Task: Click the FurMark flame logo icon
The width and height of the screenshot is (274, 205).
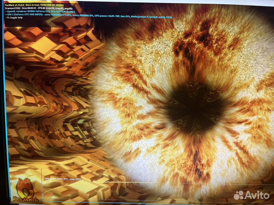Action: (x=24, y=187)
